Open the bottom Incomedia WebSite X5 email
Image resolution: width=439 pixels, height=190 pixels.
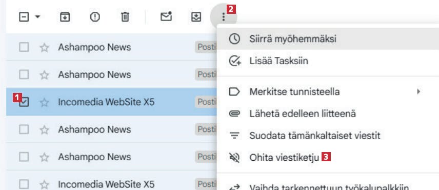pyautogui.click(x=111, y=184)
